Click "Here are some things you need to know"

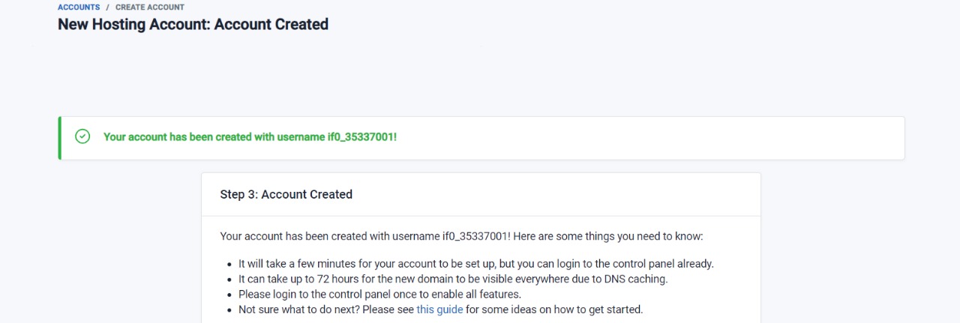(608, 236)
